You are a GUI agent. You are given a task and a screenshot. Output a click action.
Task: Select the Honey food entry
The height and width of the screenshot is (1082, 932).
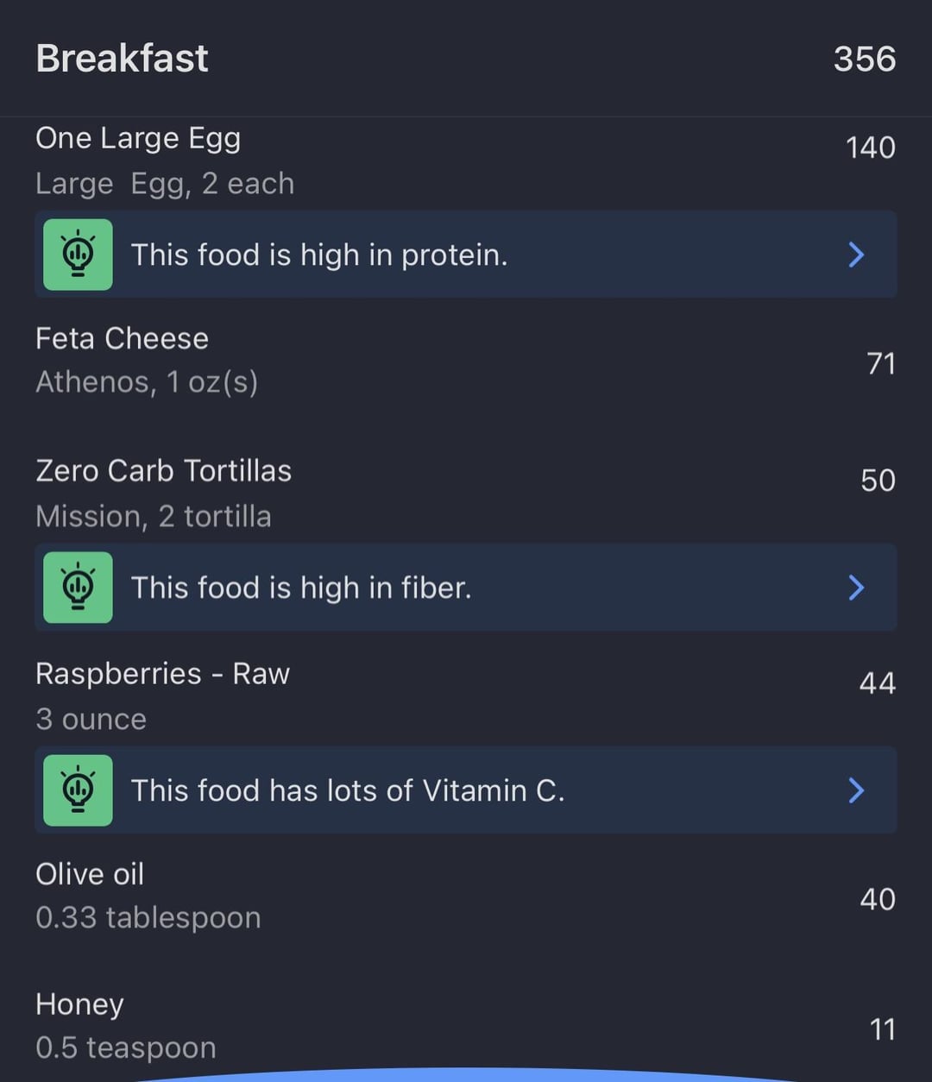click(x=466, y=1026)
